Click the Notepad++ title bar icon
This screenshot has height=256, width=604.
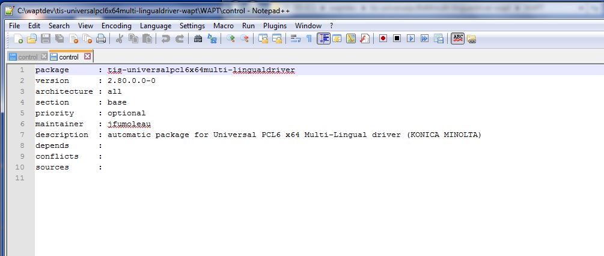[10, 11]
